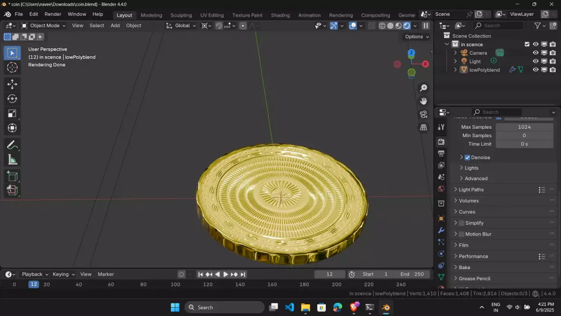This screenshot has width=561, height=316.
Task: Open the Physics properties tab
Action: 441,254
